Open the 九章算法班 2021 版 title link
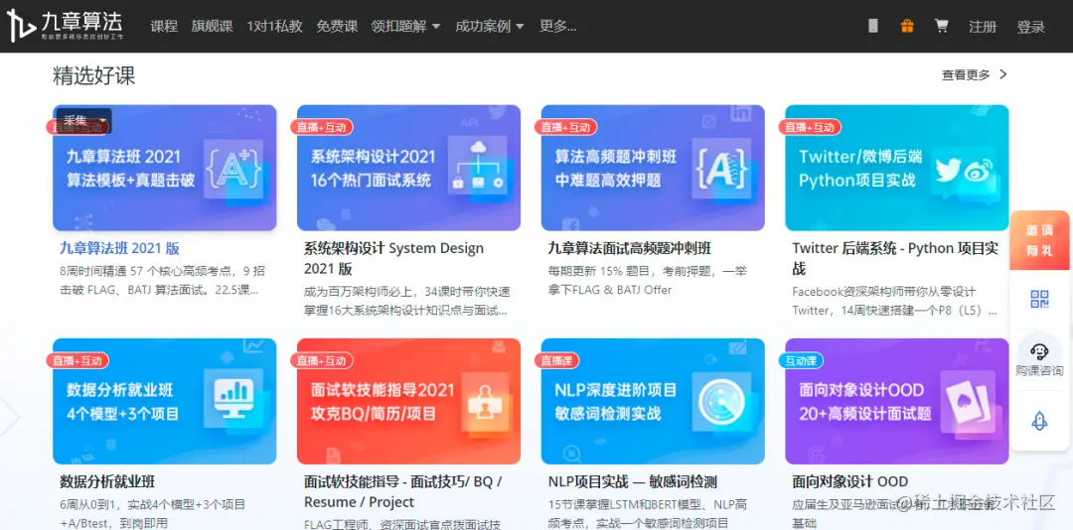This screenshot has height=530, width=1073. point(120,248)
